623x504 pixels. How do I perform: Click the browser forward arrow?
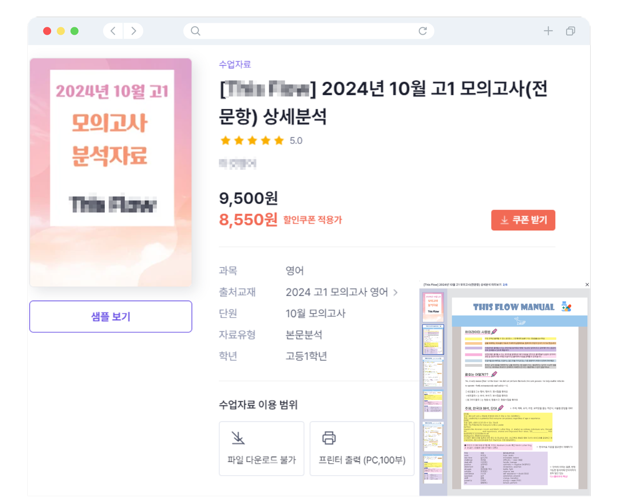[134, 31]
